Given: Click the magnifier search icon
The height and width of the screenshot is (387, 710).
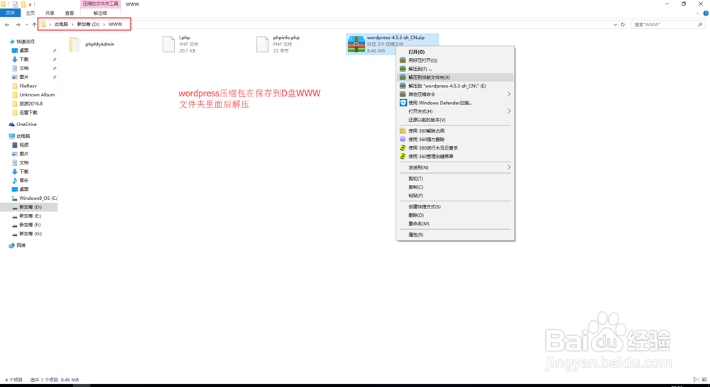Looking at the screenshot, I should pyautogui.click(x=700, y=24).
